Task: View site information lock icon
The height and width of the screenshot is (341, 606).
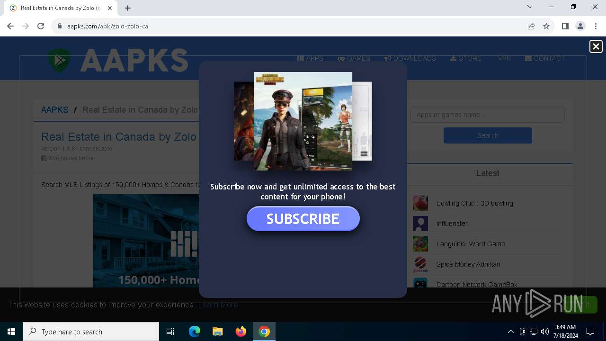Action: tap(60, 26)
